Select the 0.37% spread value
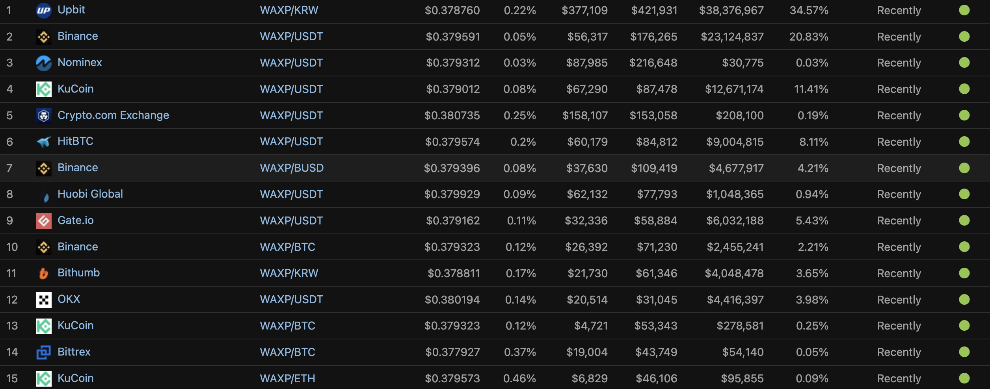 click(520, 352)
